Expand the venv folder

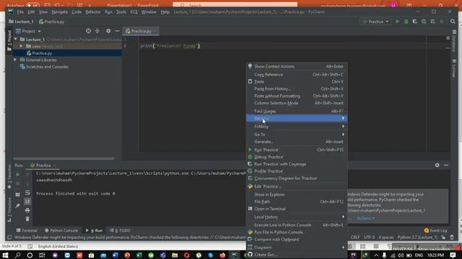pos(21,46)
